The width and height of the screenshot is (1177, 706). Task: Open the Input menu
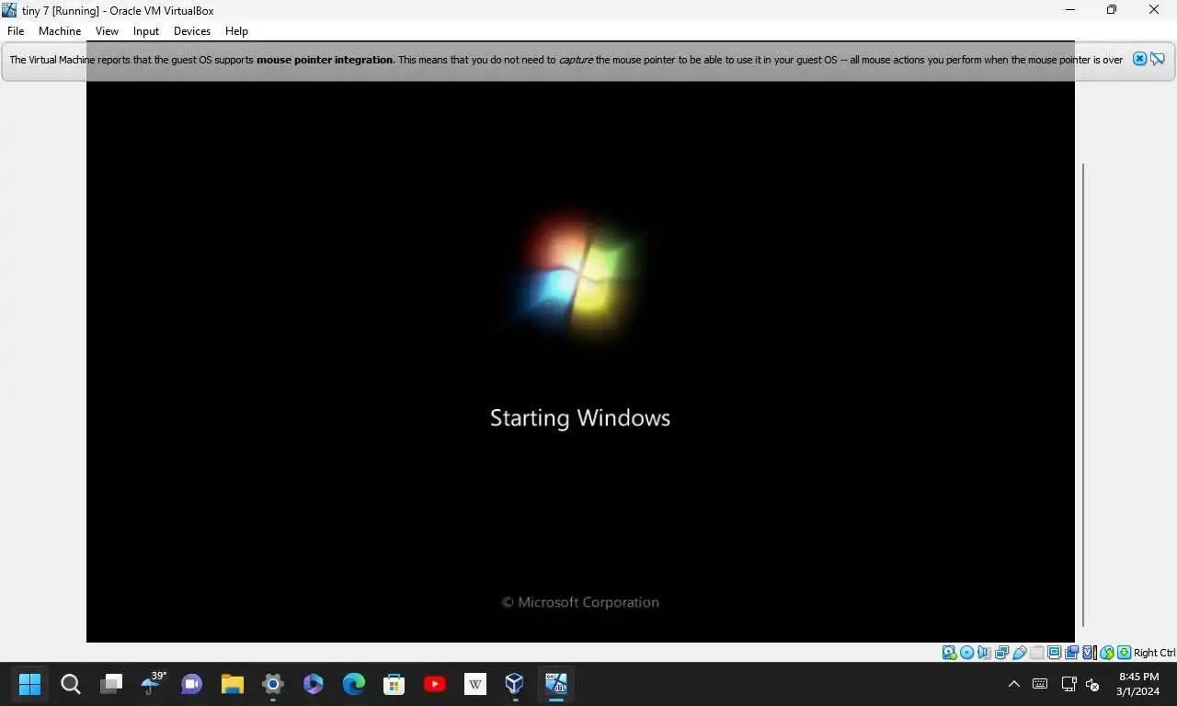[x=146, y=31]
